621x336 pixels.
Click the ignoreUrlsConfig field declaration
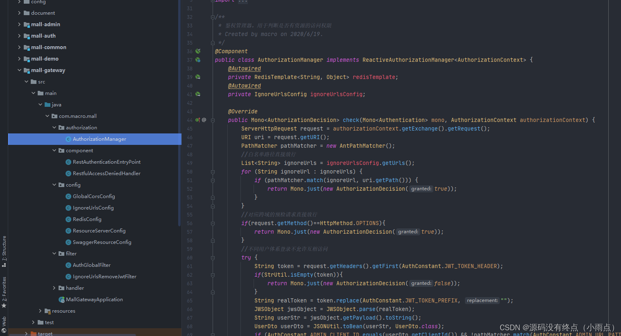pyautogui.click(x=336, y=94)
